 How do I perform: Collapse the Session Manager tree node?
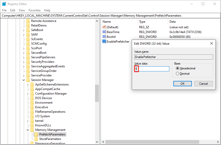pos(24,80)
